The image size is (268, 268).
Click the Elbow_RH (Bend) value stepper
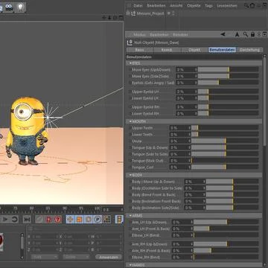pos(192,258)
